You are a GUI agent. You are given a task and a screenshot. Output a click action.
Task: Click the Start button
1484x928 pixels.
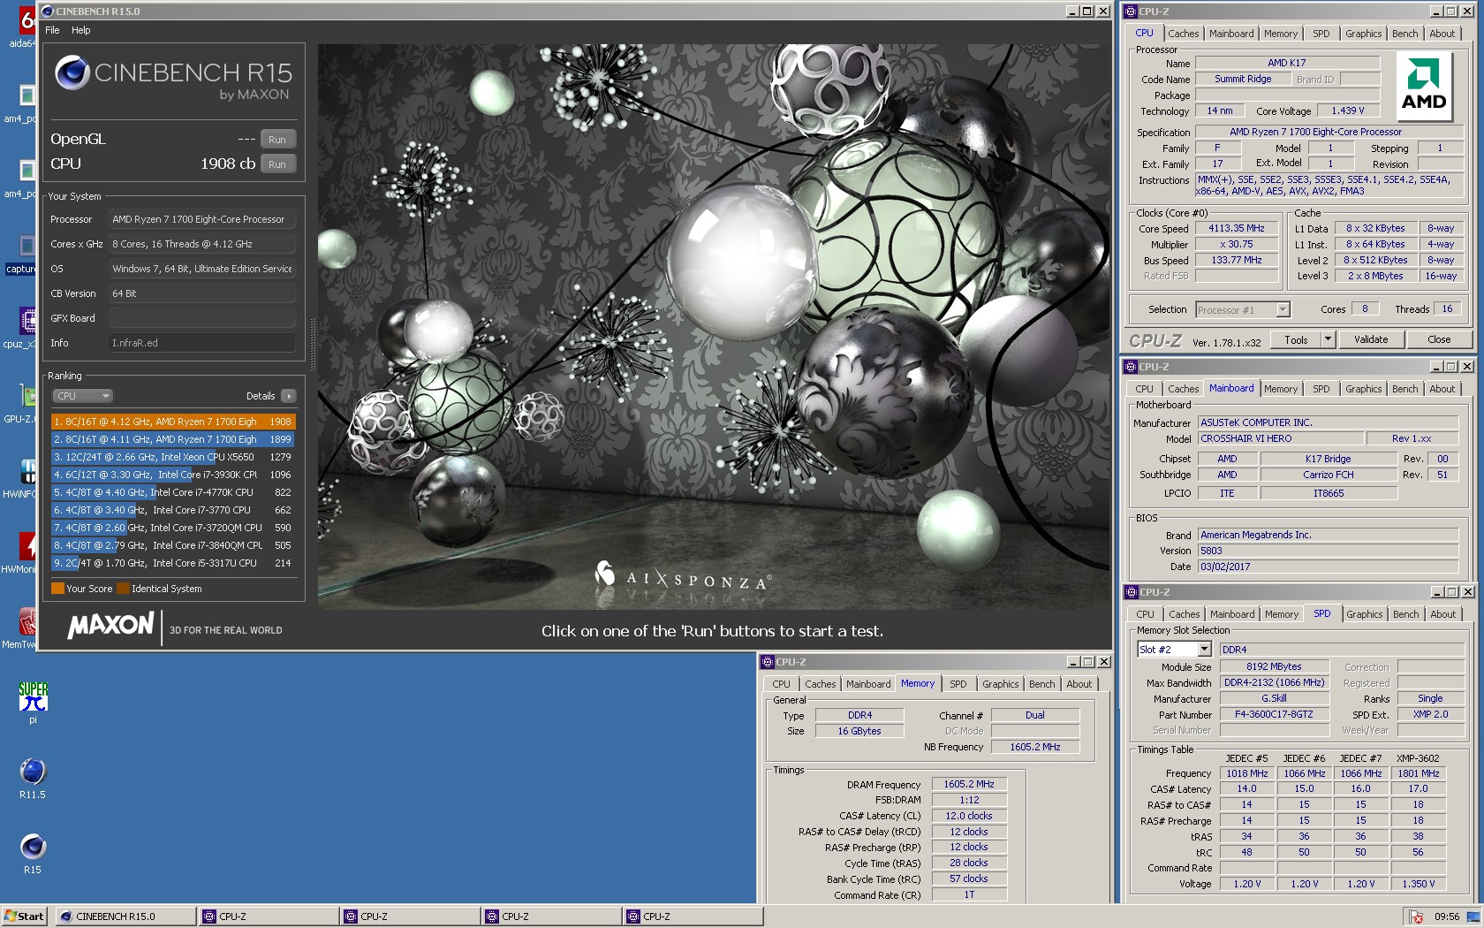(x=24, y=917)
